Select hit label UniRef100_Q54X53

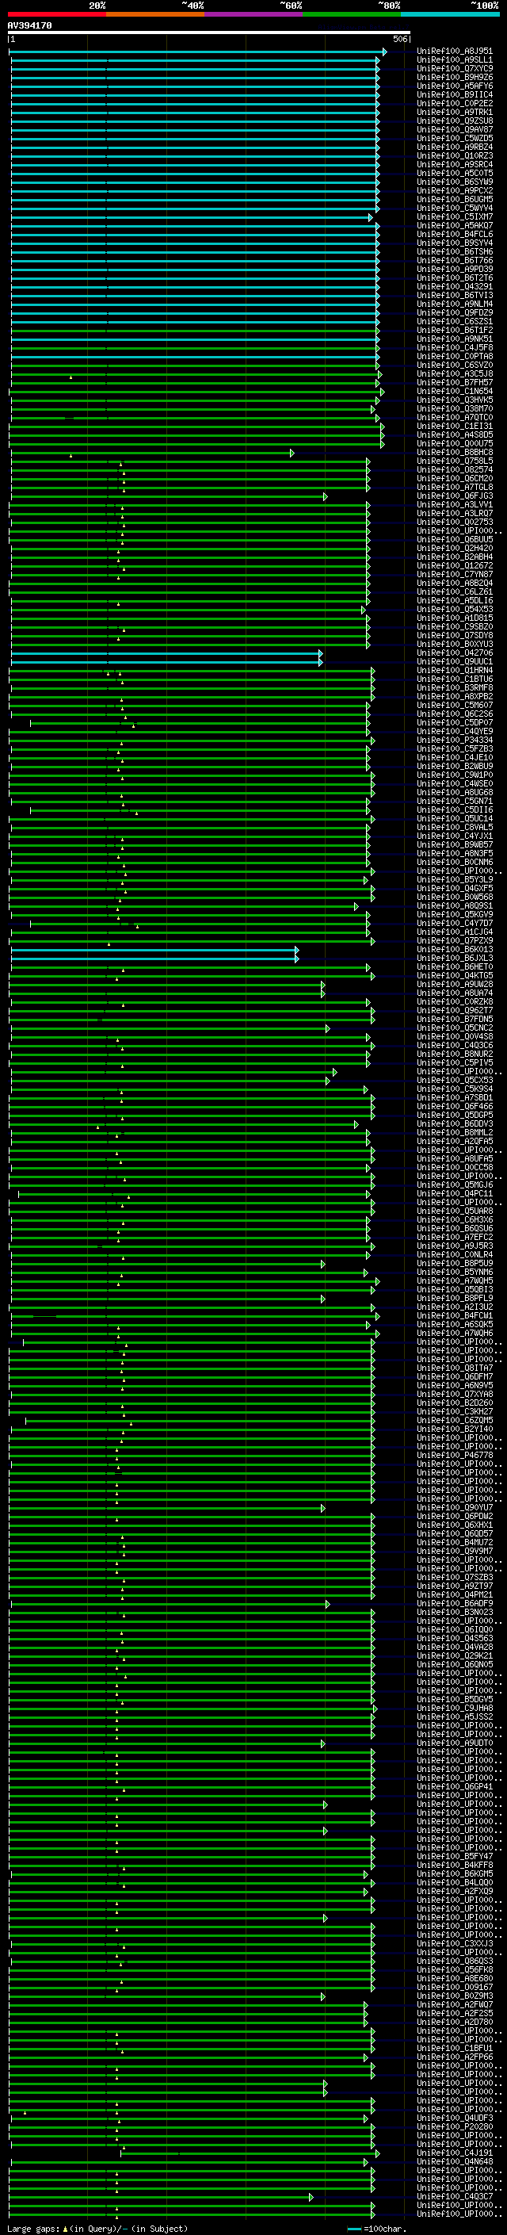click(455, 609)
